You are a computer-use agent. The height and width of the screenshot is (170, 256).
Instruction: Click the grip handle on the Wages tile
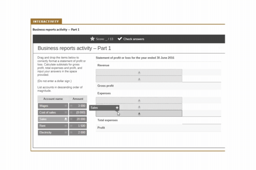coord(66,106)
